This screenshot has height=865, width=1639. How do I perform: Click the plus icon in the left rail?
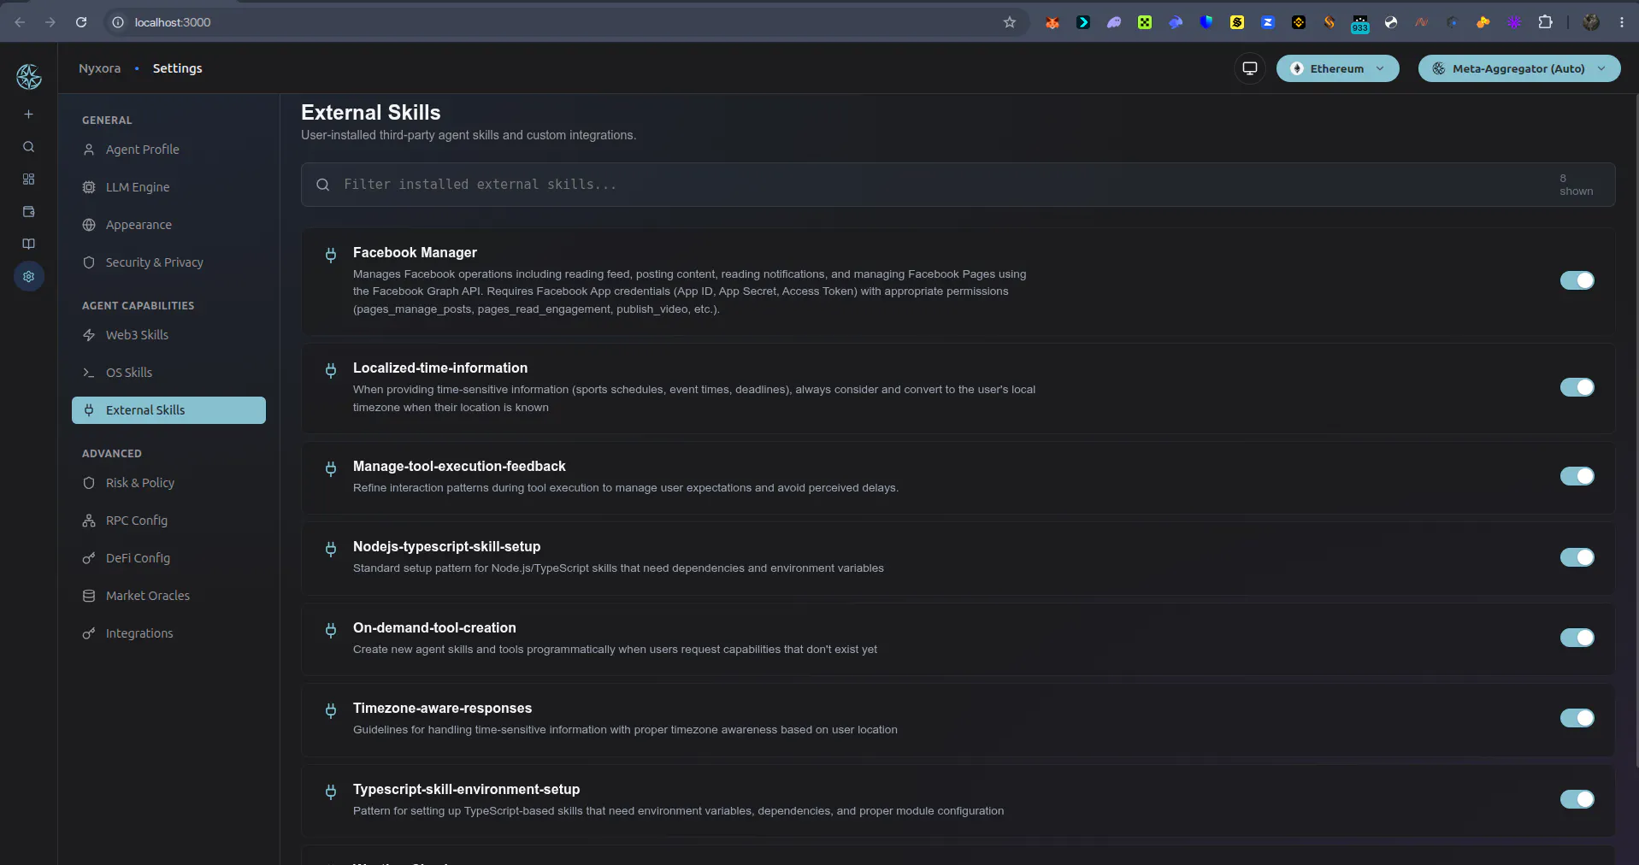point(28,114)
